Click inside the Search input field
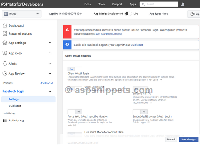This screenshot has width=200, height=145. 159,4
